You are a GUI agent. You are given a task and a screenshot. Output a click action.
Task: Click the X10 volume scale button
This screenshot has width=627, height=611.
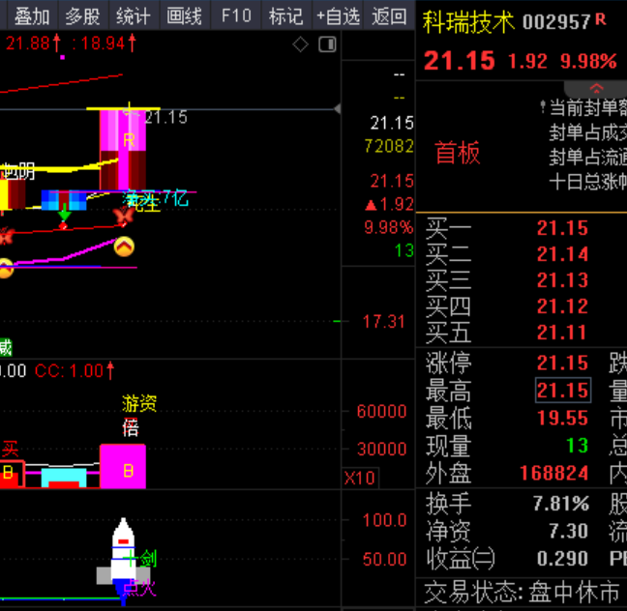(x=360, y=478)
